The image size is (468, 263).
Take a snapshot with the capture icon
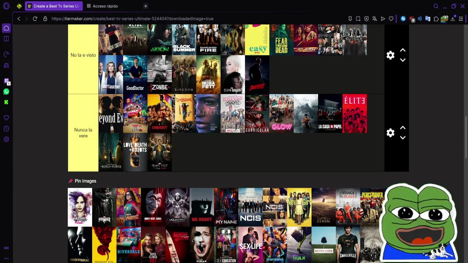pos(358,19)
